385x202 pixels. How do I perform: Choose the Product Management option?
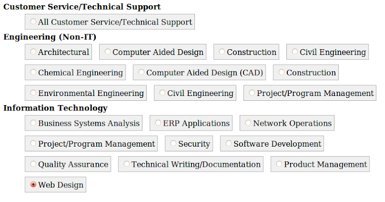(x=279, y=164)
